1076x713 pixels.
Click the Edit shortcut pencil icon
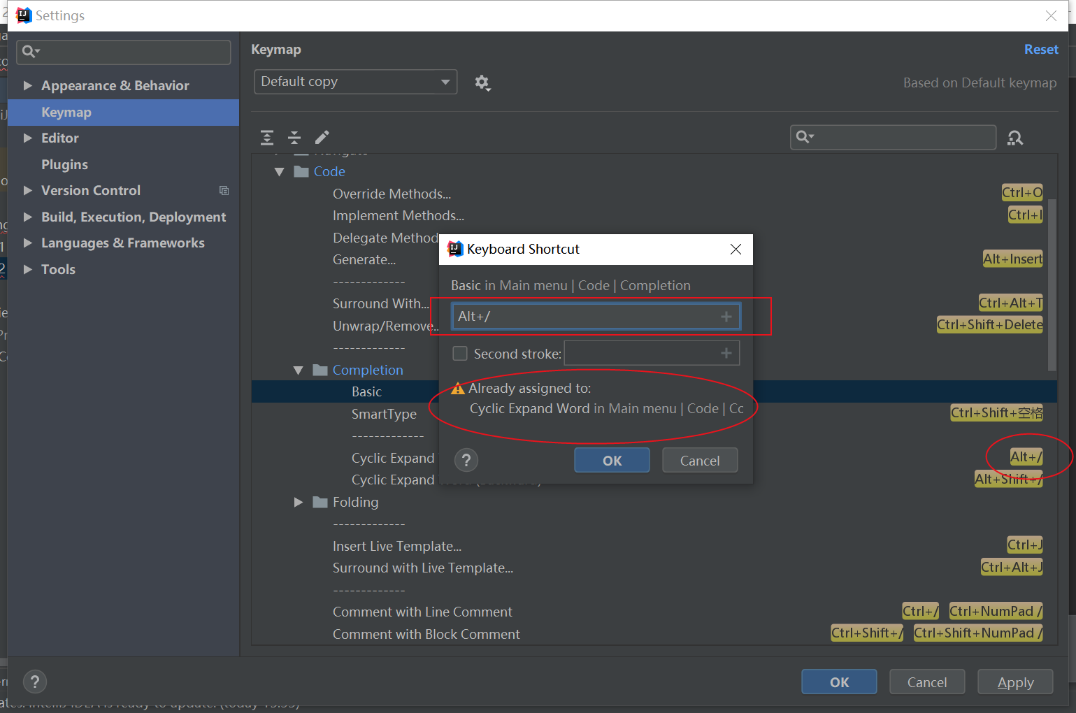click(322, 137)
